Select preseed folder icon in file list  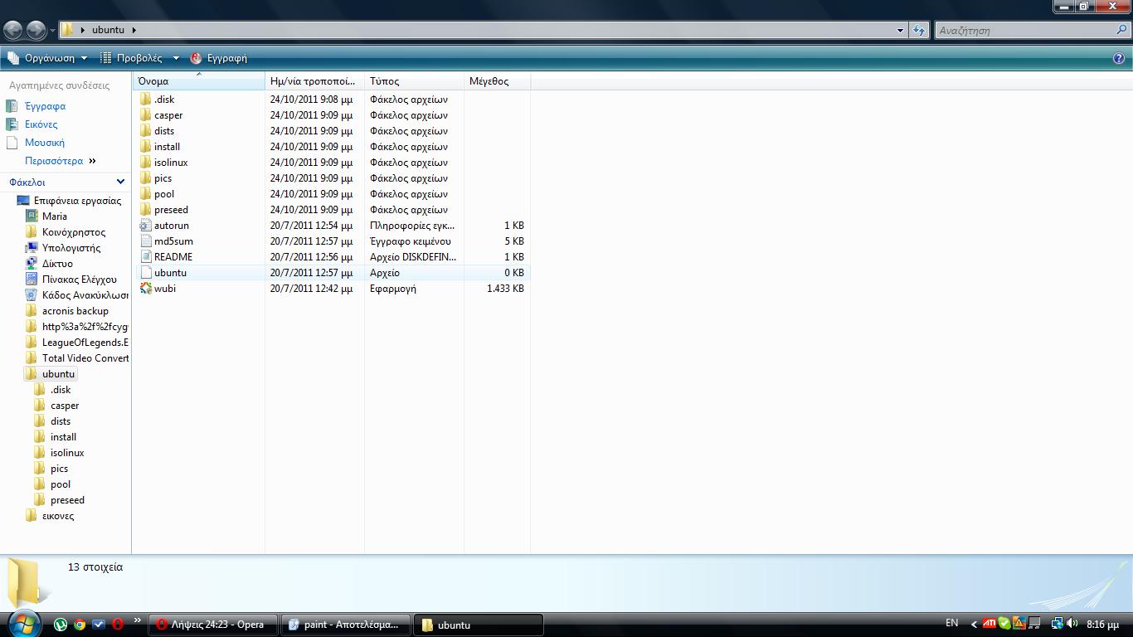point(146,210)
